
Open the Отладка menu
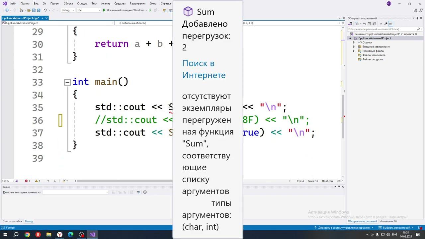click(82, 4)
